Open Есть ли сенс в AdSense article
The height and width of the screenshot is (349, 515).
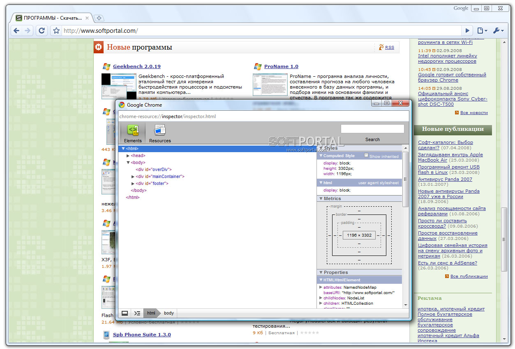(x=448, y=263)
